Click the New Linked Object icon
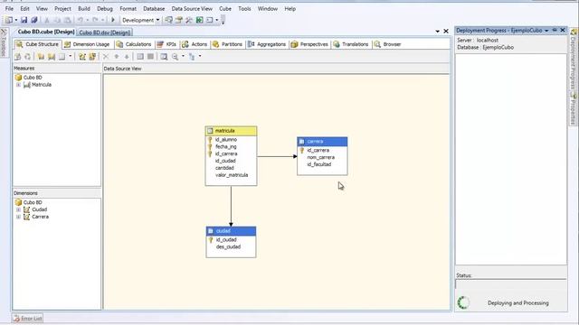 (x=92, y=56)
